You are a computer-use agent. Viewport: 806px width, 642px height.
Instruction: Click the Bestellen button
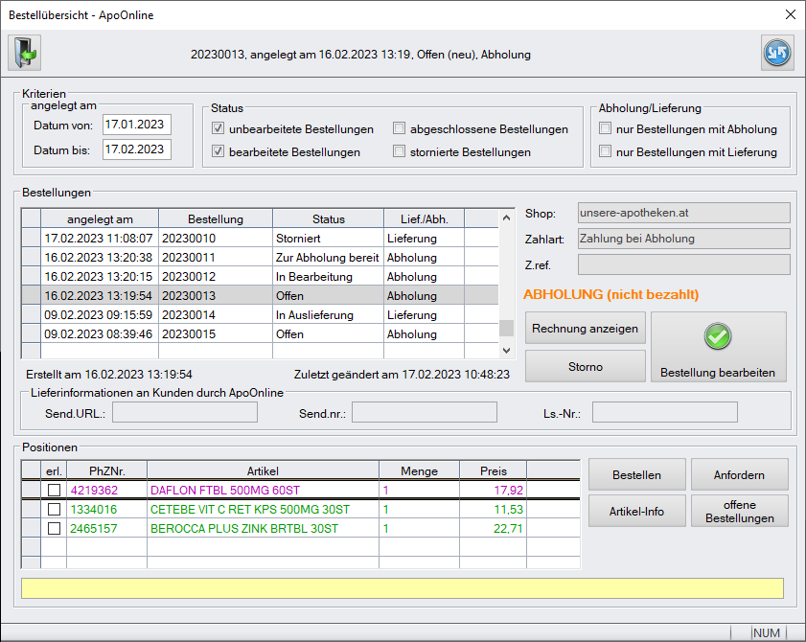(636, 474)
